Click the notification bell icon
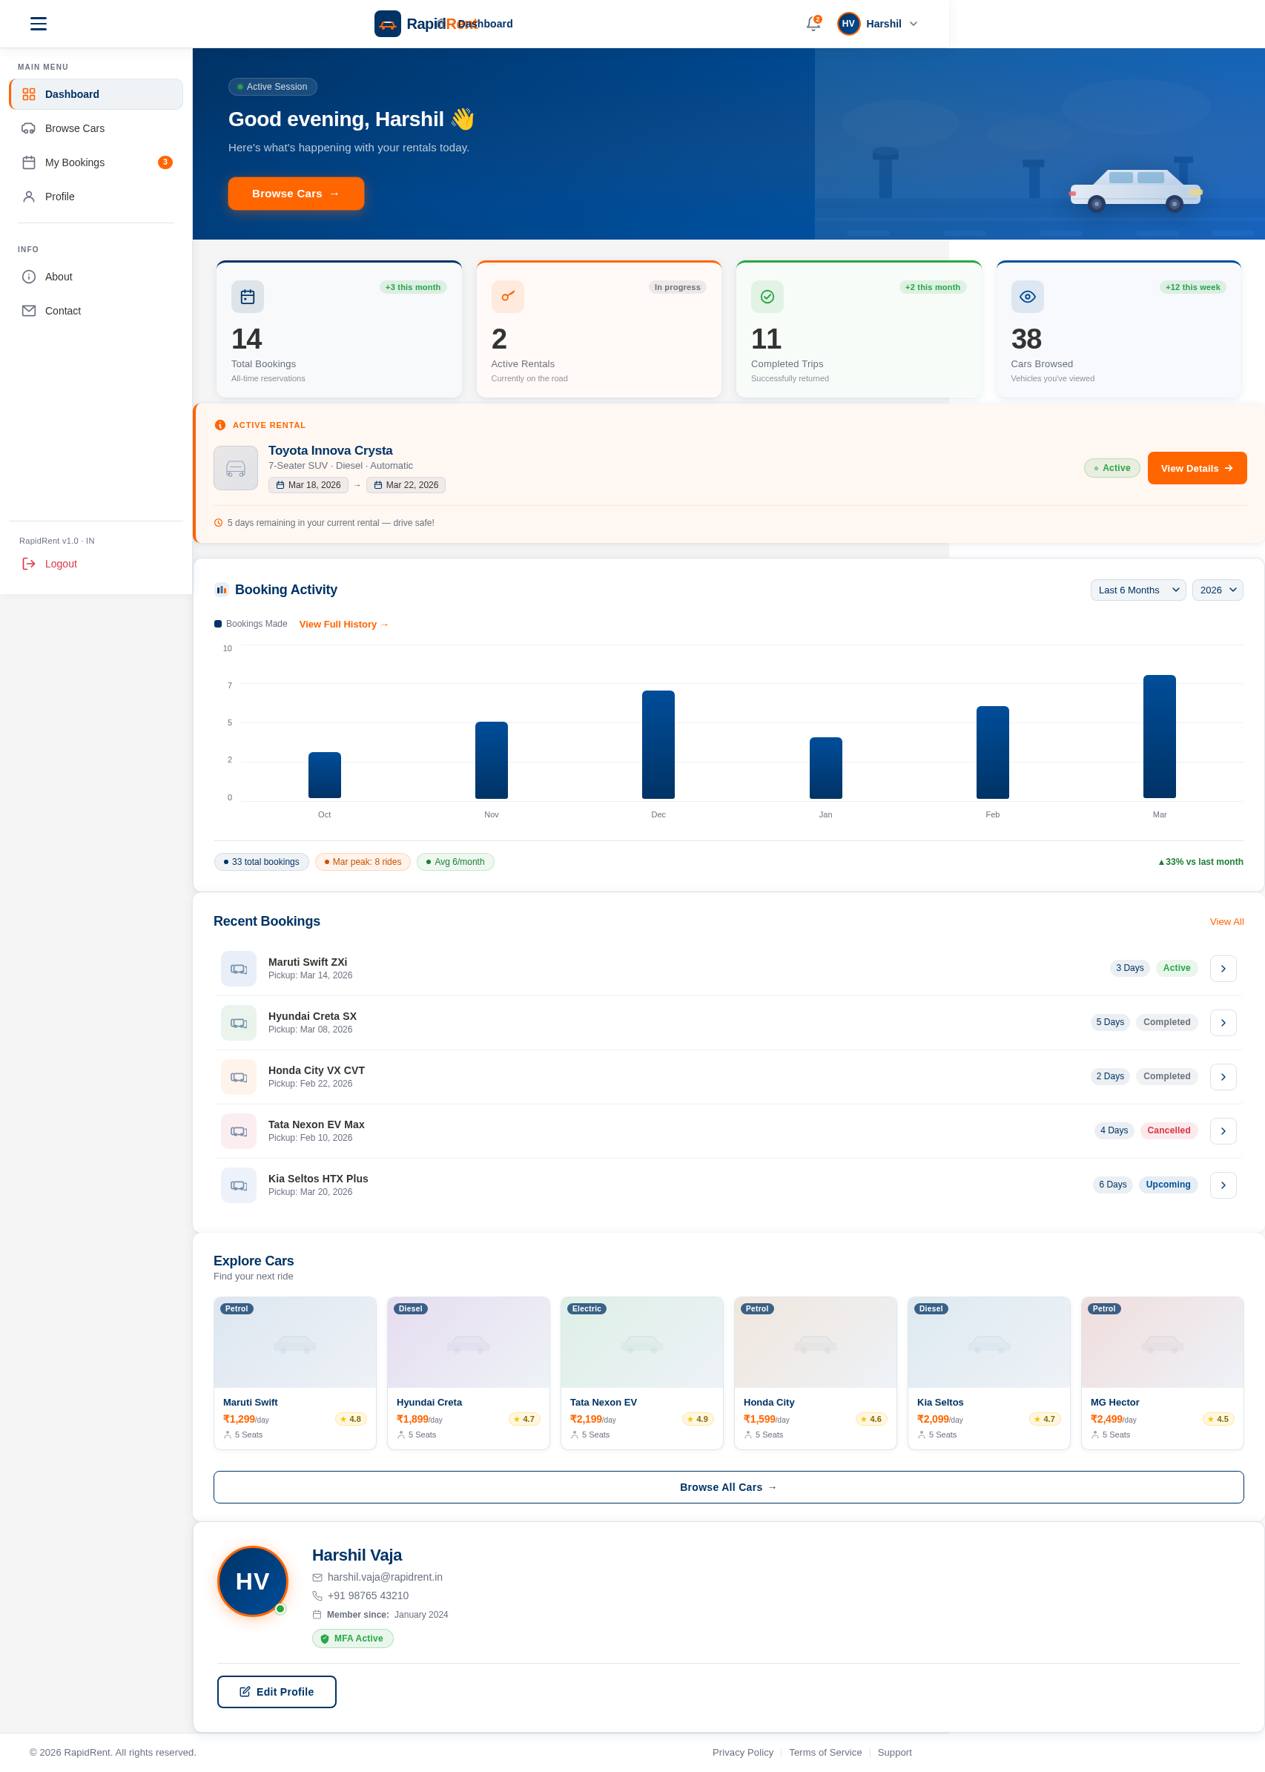 812,24
